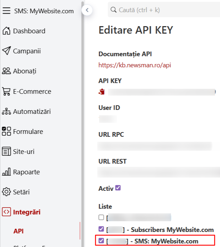This screenshot has height=247, width=220.
Task: Click the Rapoarte bar chart icon
Action: 6,172
